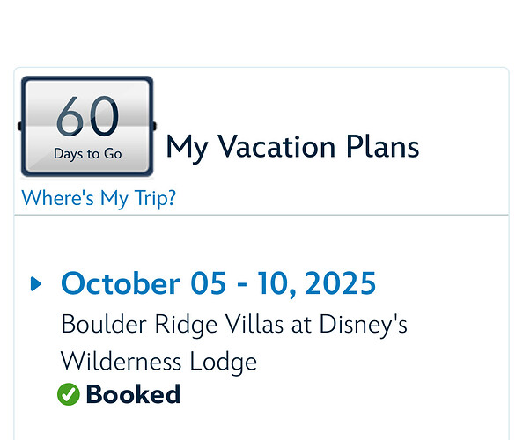Click the Days to Go caption
This screenshot has width=523, height=440.
[88, 154]
